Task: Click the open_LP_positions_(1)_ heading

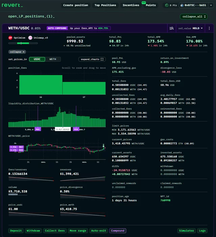Action: (31, 16)
